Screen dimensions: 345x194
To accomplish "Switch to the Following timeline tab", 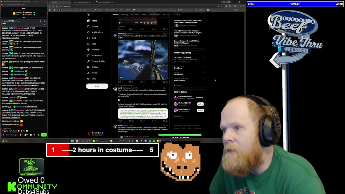I will [125, 15].
